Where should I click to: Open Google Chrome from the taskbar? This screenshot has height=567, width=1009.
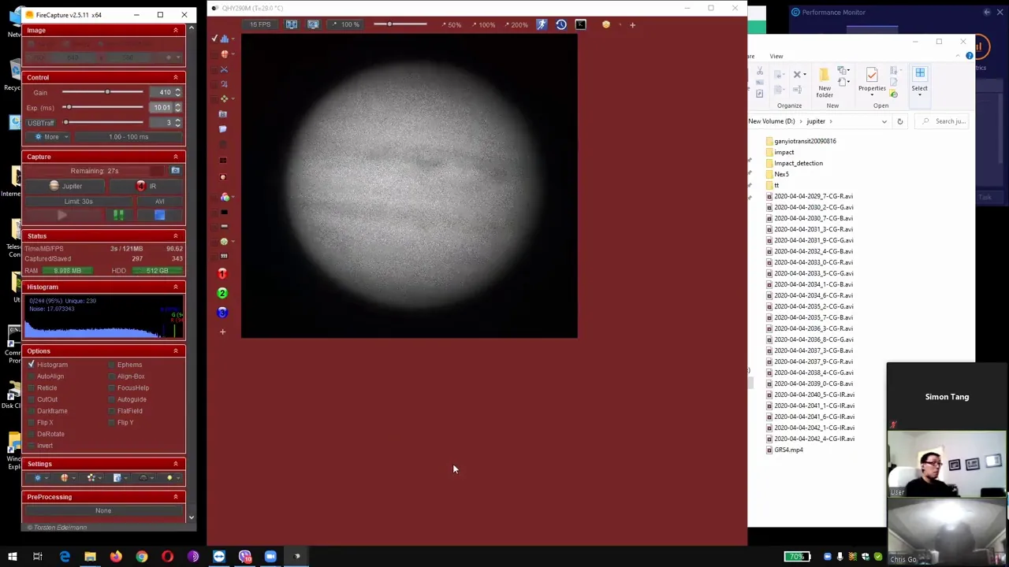[142, 557]
